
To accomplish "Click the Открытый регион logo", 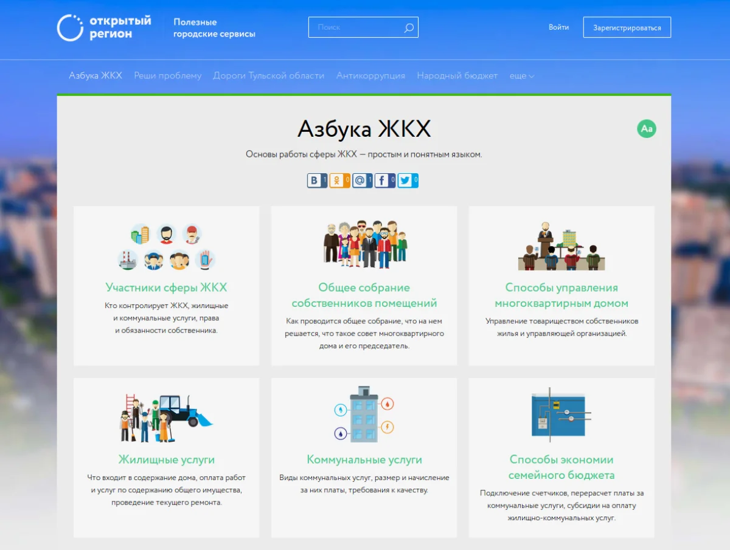I will tap(103, 27).
